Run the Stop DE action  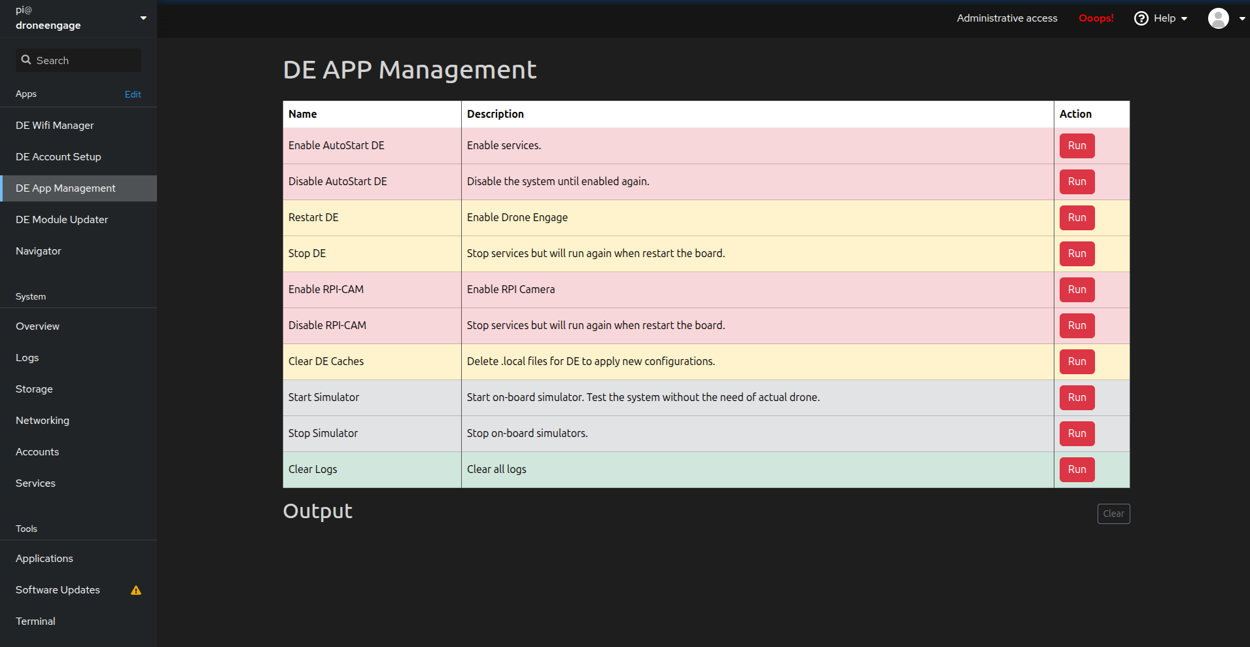pos(1076,253)
